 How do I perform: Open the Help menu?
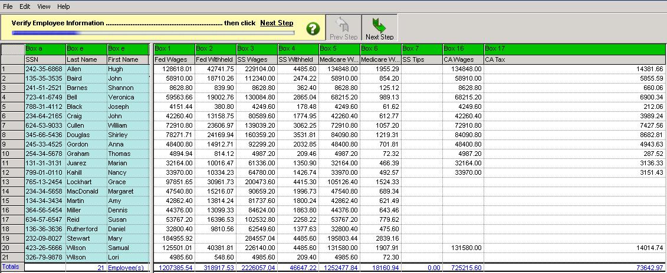tap(64, 6)
